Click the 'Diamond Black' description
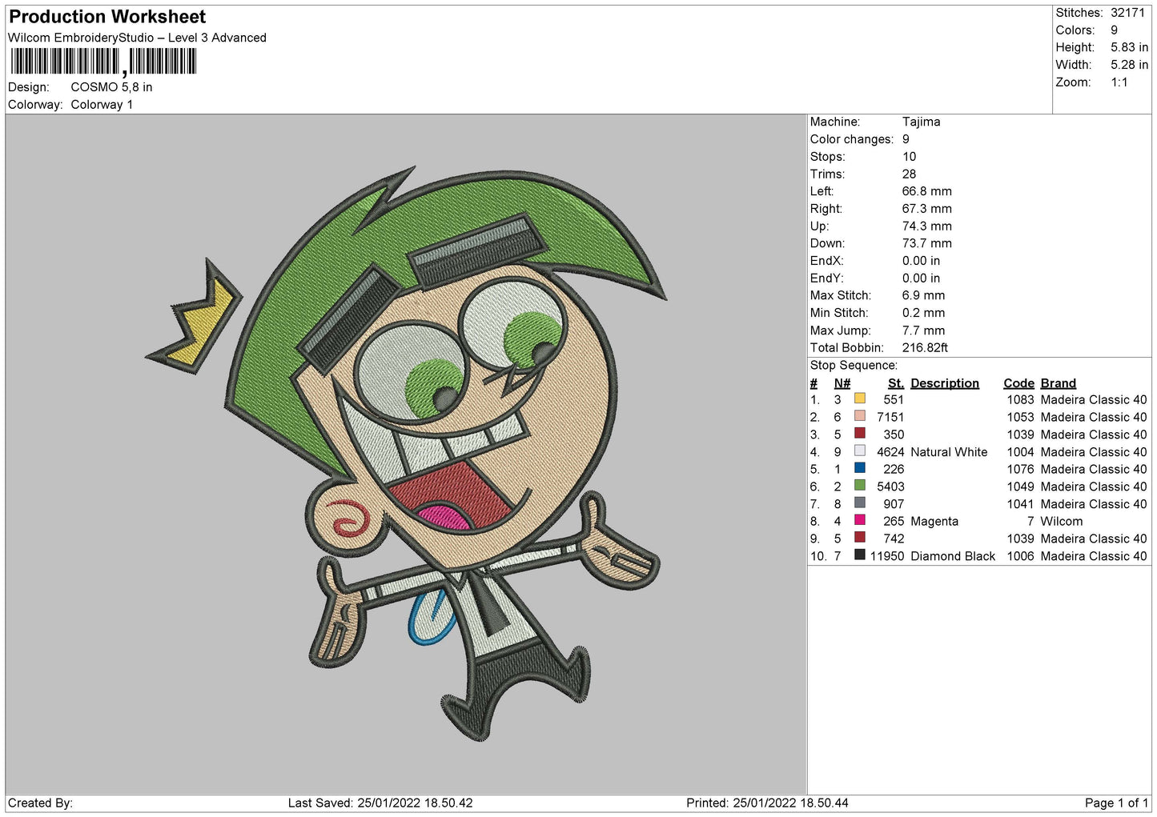 point(953,556)
